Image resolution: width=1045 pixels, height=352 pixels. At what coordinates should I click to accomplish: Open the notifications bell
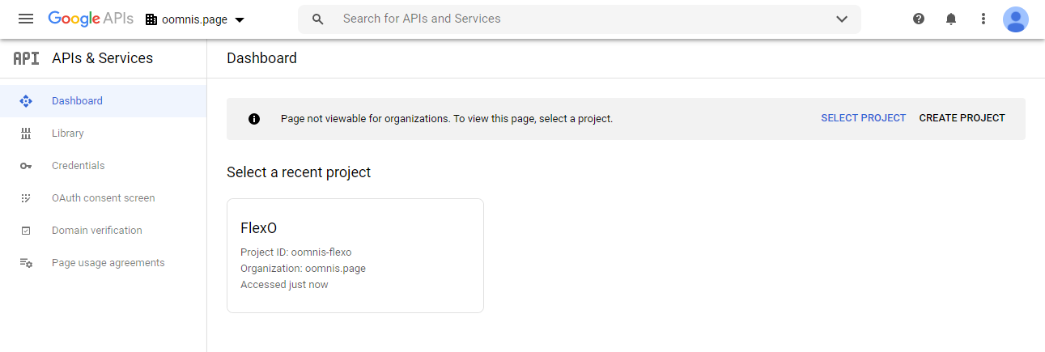(951, 19)
